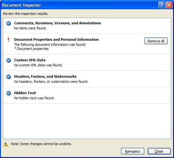
Task: Select the Headers, Footers, and Watermarks heading
Action: click(x=45, y=76)
